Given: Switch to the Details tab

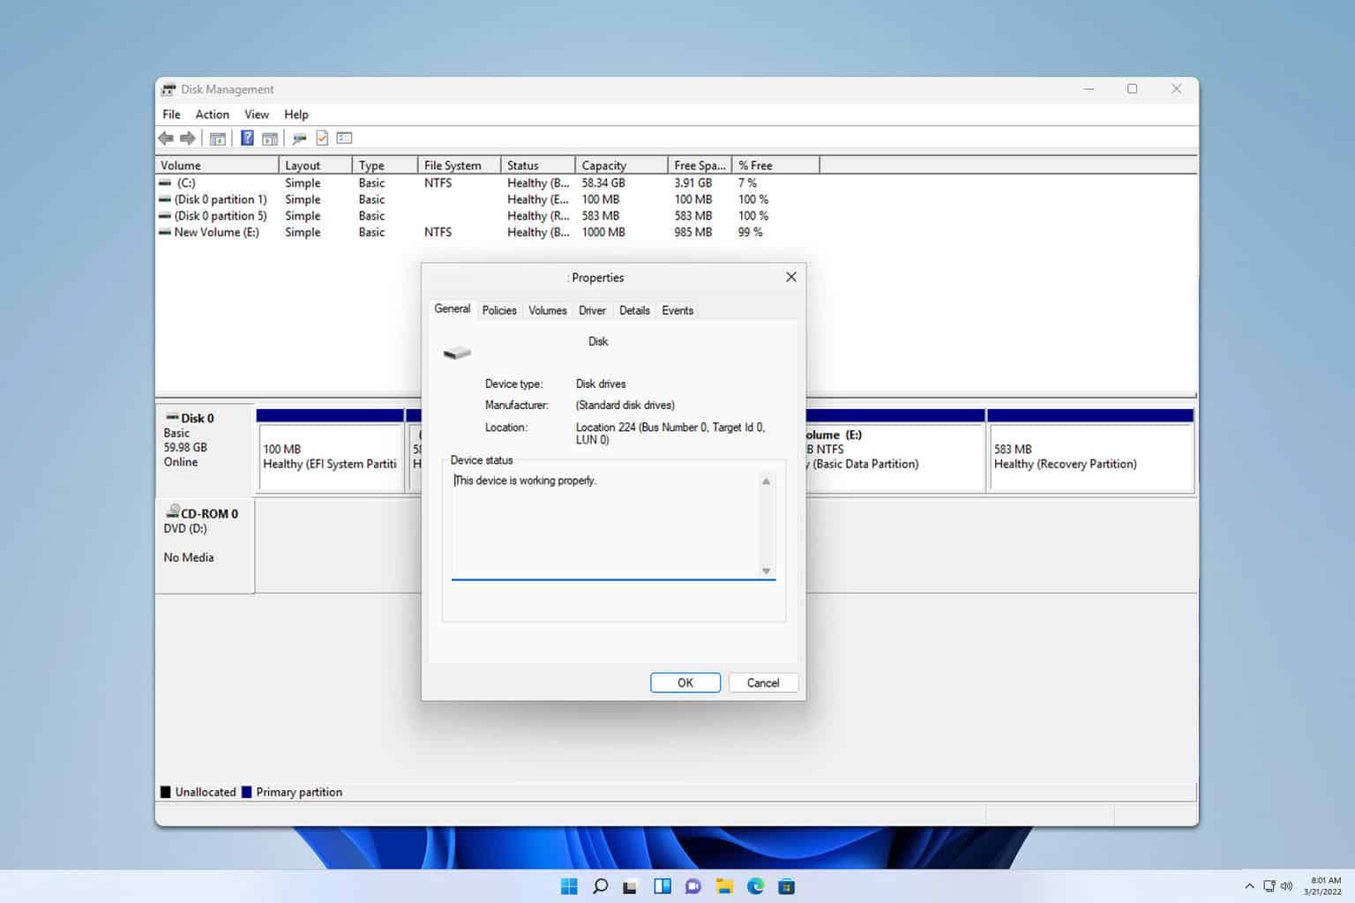Looking at the screenshot, I should coord(634,310).
